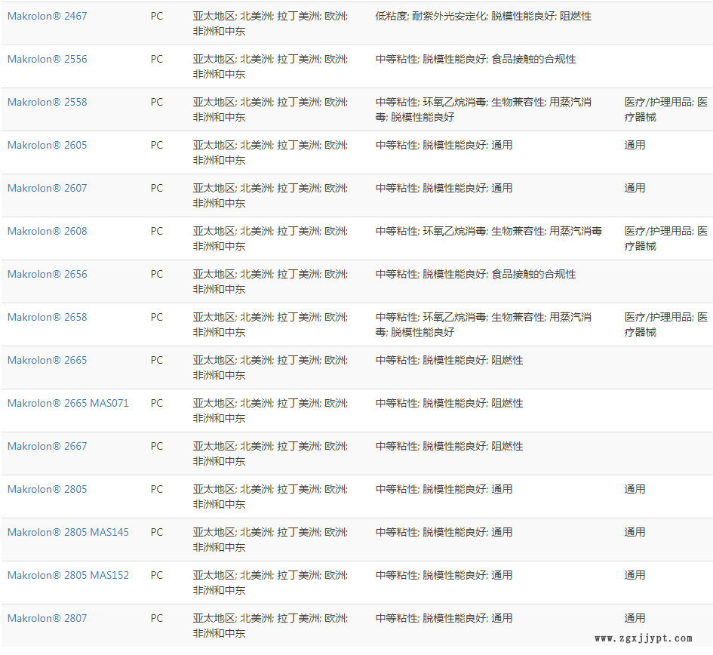The image size is (713, 655).
Task: Select the Makrolon® 2805 MAS145 link
Action: pos(68,532)
